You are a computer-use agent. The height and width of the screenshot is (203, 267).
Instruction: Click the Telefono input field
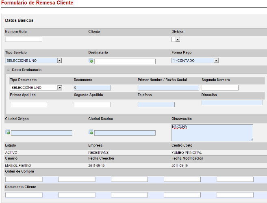(156, 105)
